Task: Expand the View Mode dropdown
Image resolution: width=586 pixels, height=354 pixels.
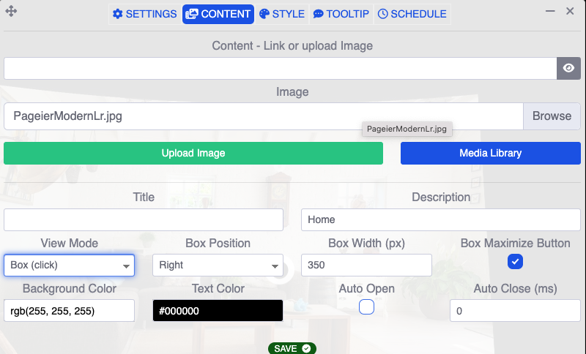Action: [69, 265]
